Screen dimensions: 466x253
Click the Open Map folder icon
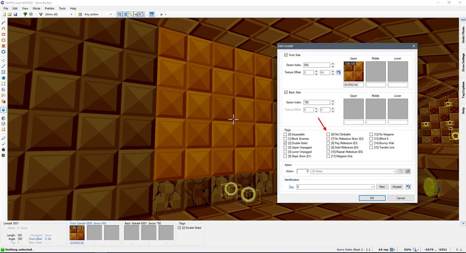pos(10,14)
